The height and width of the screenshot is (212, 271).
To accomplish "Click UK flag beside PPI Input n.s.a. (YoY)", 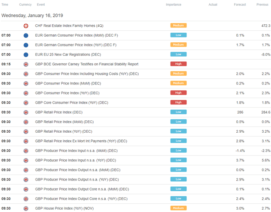I will coord(26,161).
